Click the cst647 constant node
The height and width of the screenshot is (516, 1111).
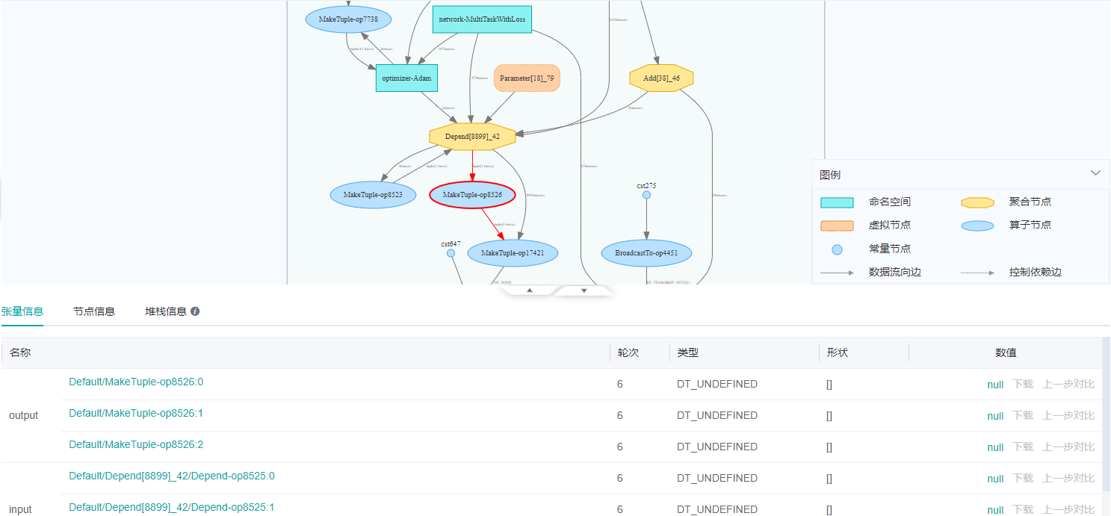[450, 253]
